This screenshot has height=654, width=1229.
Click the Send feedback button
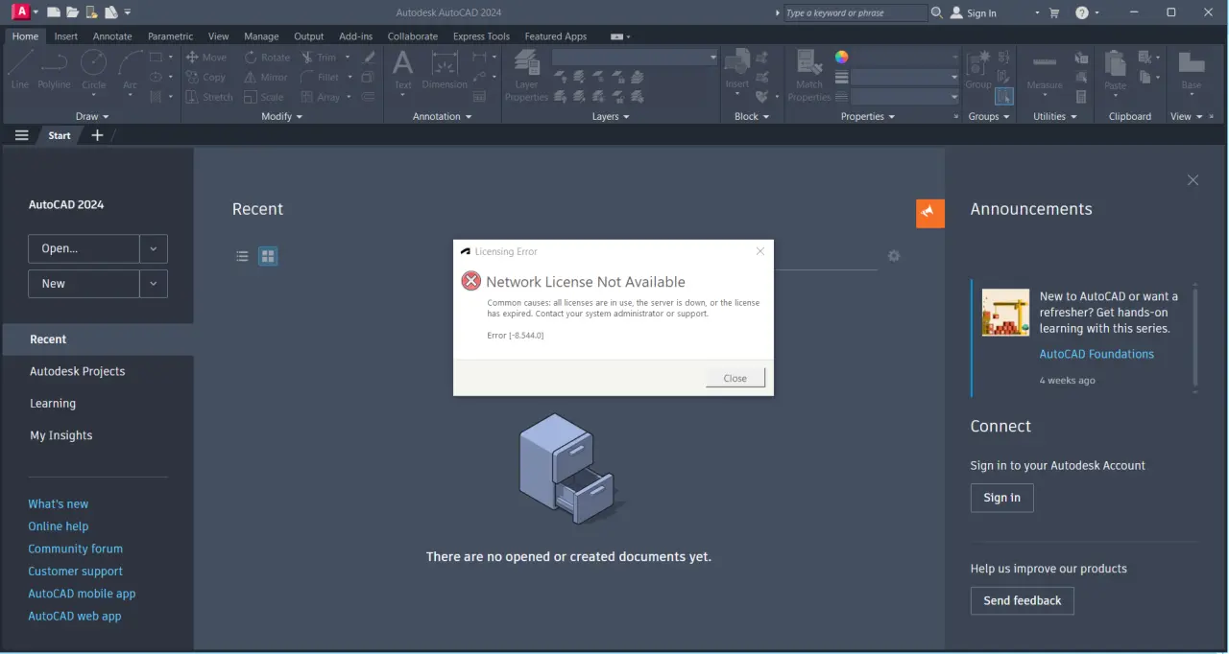(x=1023, y=600)
